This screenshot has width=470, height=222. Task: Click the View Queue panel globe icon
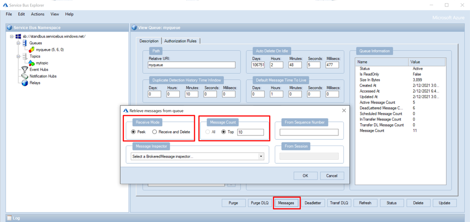point(135,28)
